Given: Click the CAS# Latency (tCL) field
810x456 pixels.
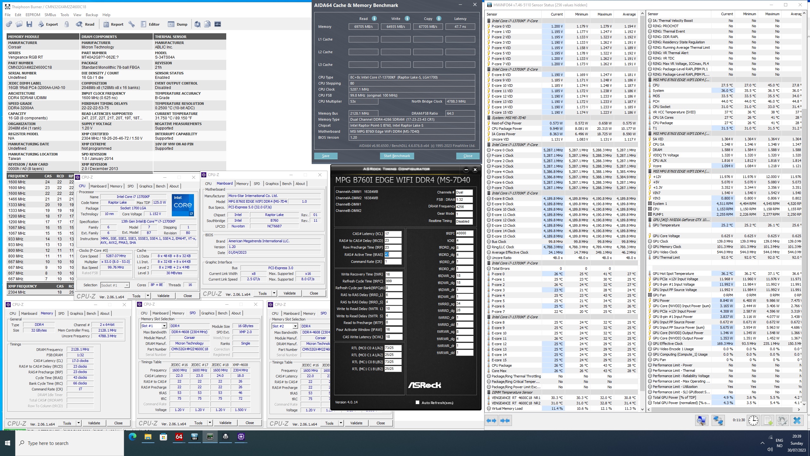Looking at the screenshot, I should point(393,234).
